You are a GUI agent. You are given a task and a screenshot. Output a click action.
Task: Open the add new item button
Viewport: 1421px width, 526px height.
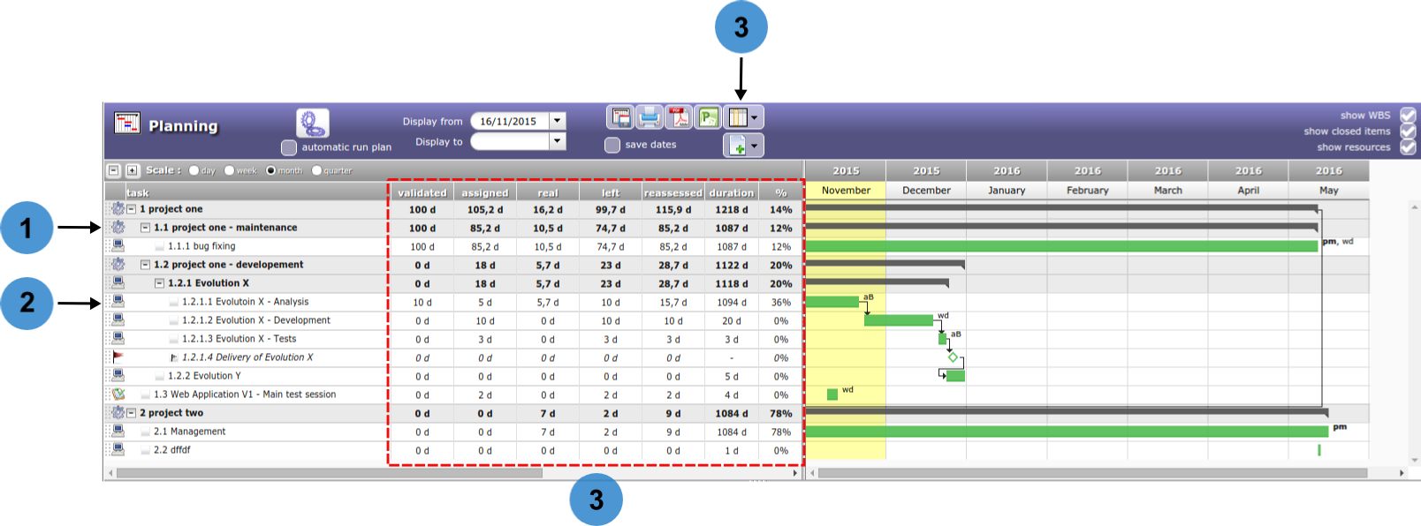point(743,145)
